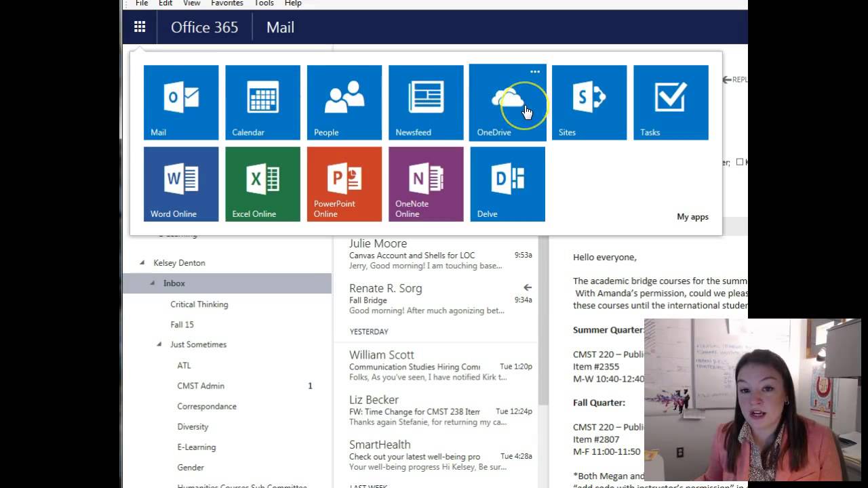
Task: Collapse the Inbox folder arrow
Action: [152, 283]
